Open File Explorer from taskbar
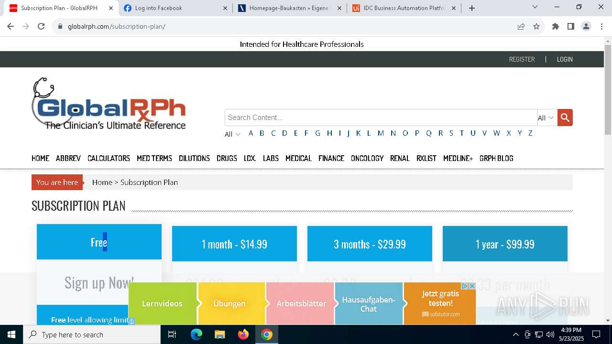The image size is (612, 344). pyautogui.click(x=219, y=334)
